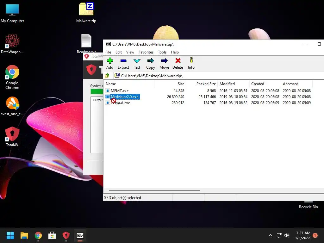Select the avast_one desktop installer icon
The height and width of the screenshot is (243, 324).
click(12, 106)
